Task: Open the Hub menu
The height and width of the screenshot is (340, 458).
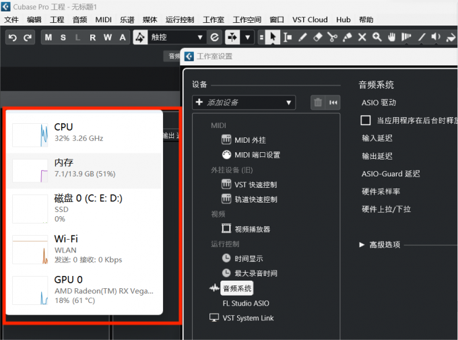Action: pos(343,20)
